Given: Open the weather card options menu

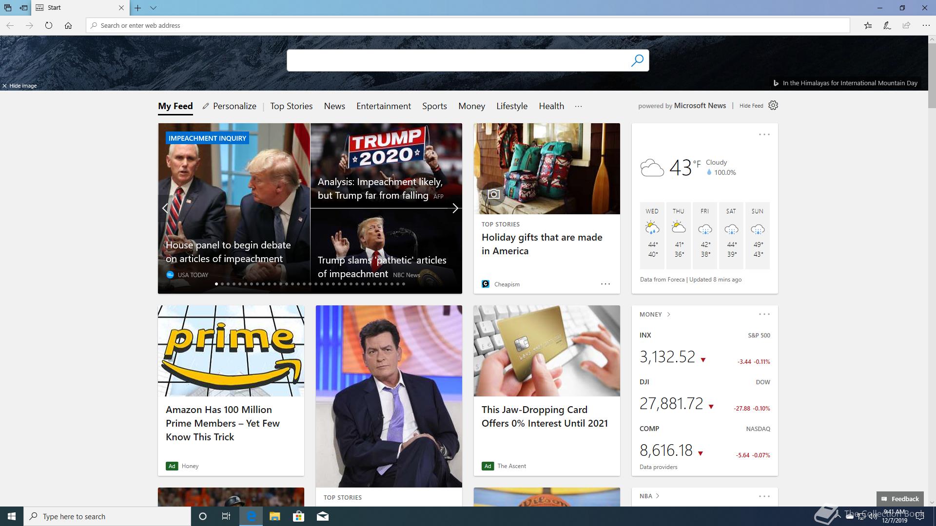Looking at the screenshot, I should [764, 134].
